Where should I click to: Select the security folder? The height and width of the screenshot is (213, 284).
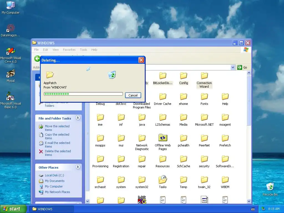point(204,162)
